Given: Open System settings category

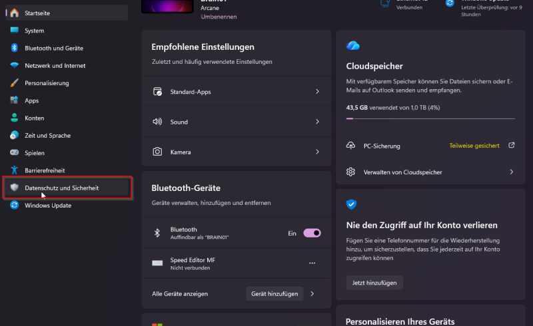Looking at the screenshot, I should tap(67, 31).
